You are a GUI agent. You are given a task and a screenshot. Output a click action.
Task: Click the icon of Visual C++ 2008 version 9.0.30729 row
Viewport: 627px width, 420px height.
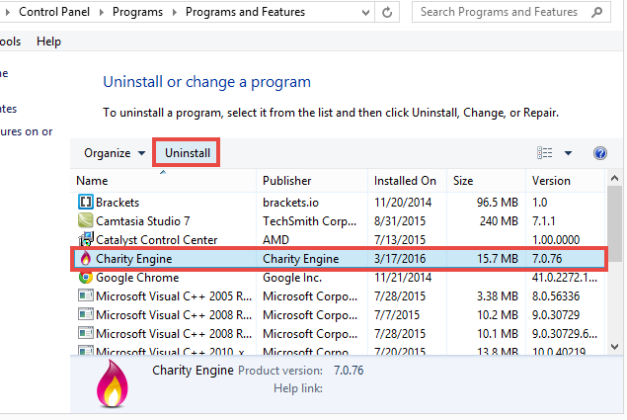pos(86,314)
